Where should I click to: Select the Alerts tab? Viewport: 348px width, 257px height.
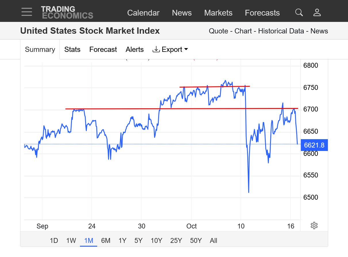[x=135, y=50]
